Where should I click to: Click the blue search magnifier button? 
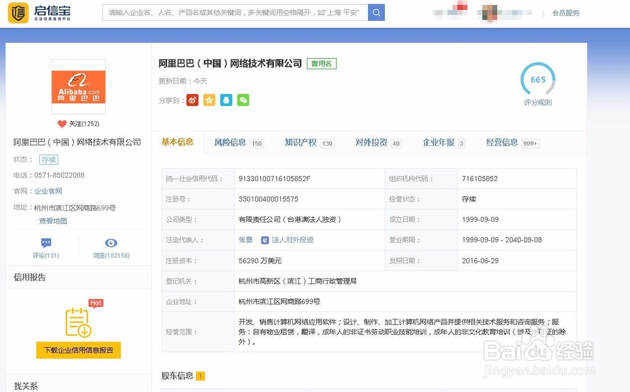[377, 13]
